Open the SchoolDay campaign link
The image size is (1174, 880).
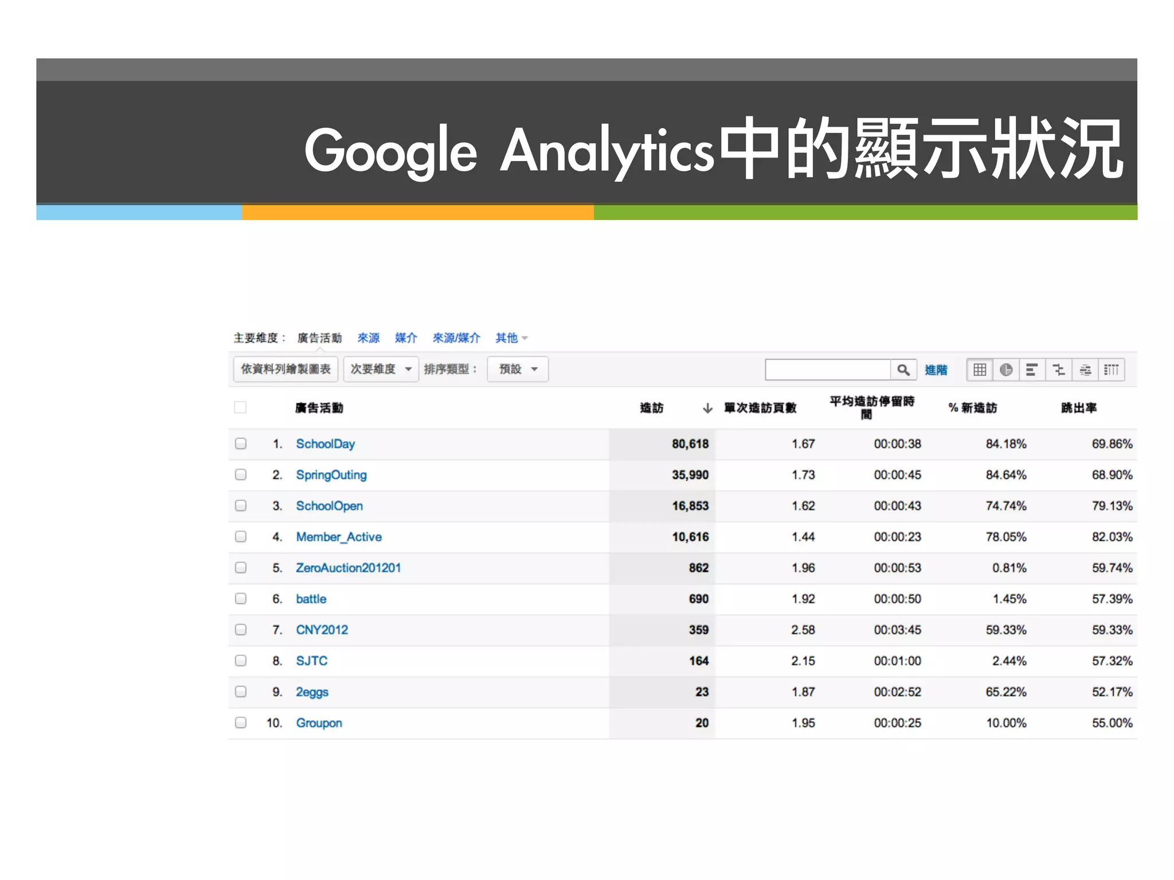pos(325,444)
